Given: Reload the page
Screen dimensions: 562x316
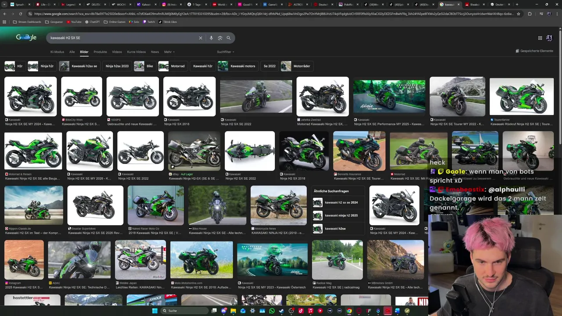Looking at the screenshot, I should (x=20, y=14).
